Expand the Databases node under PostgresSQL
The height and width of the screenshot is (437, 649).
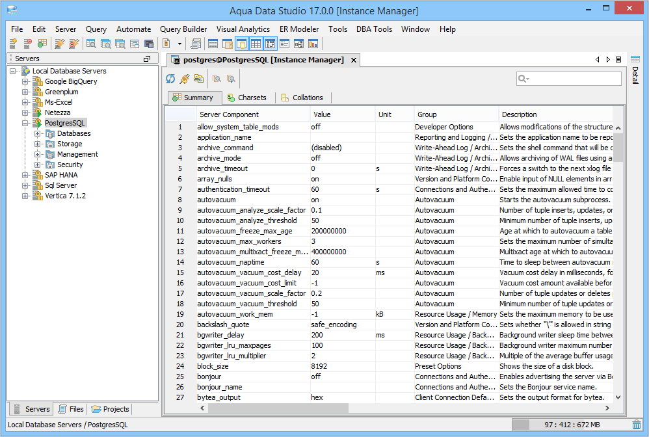click(38, 133)
